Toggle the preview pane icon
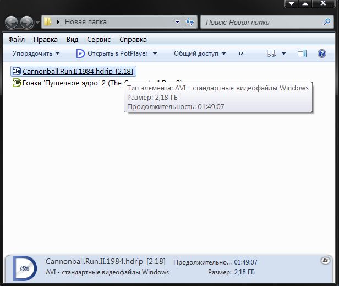Screen dimensions: 339x286 [302, 53]
